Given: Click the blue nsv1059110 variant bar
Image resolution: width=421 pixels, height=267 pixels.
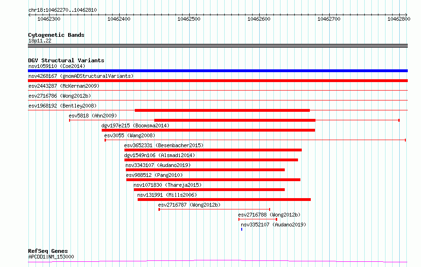Looking at the screenshot, I should (x=218, y=71).
